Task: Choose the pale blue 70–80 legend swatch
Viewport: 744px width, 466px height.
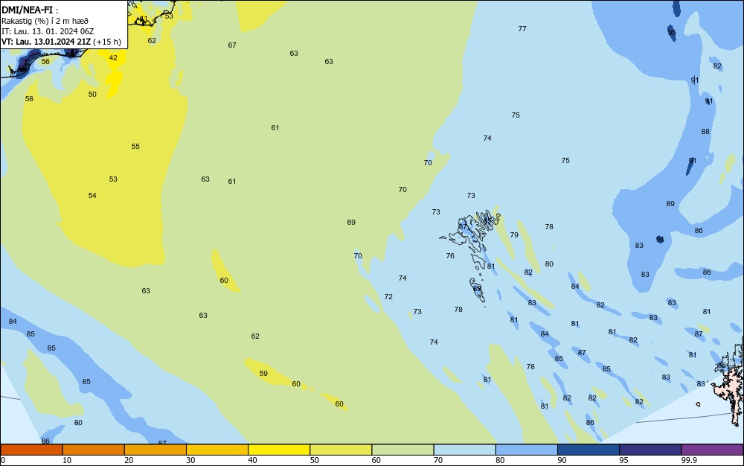Action: [x=464, y=450]
